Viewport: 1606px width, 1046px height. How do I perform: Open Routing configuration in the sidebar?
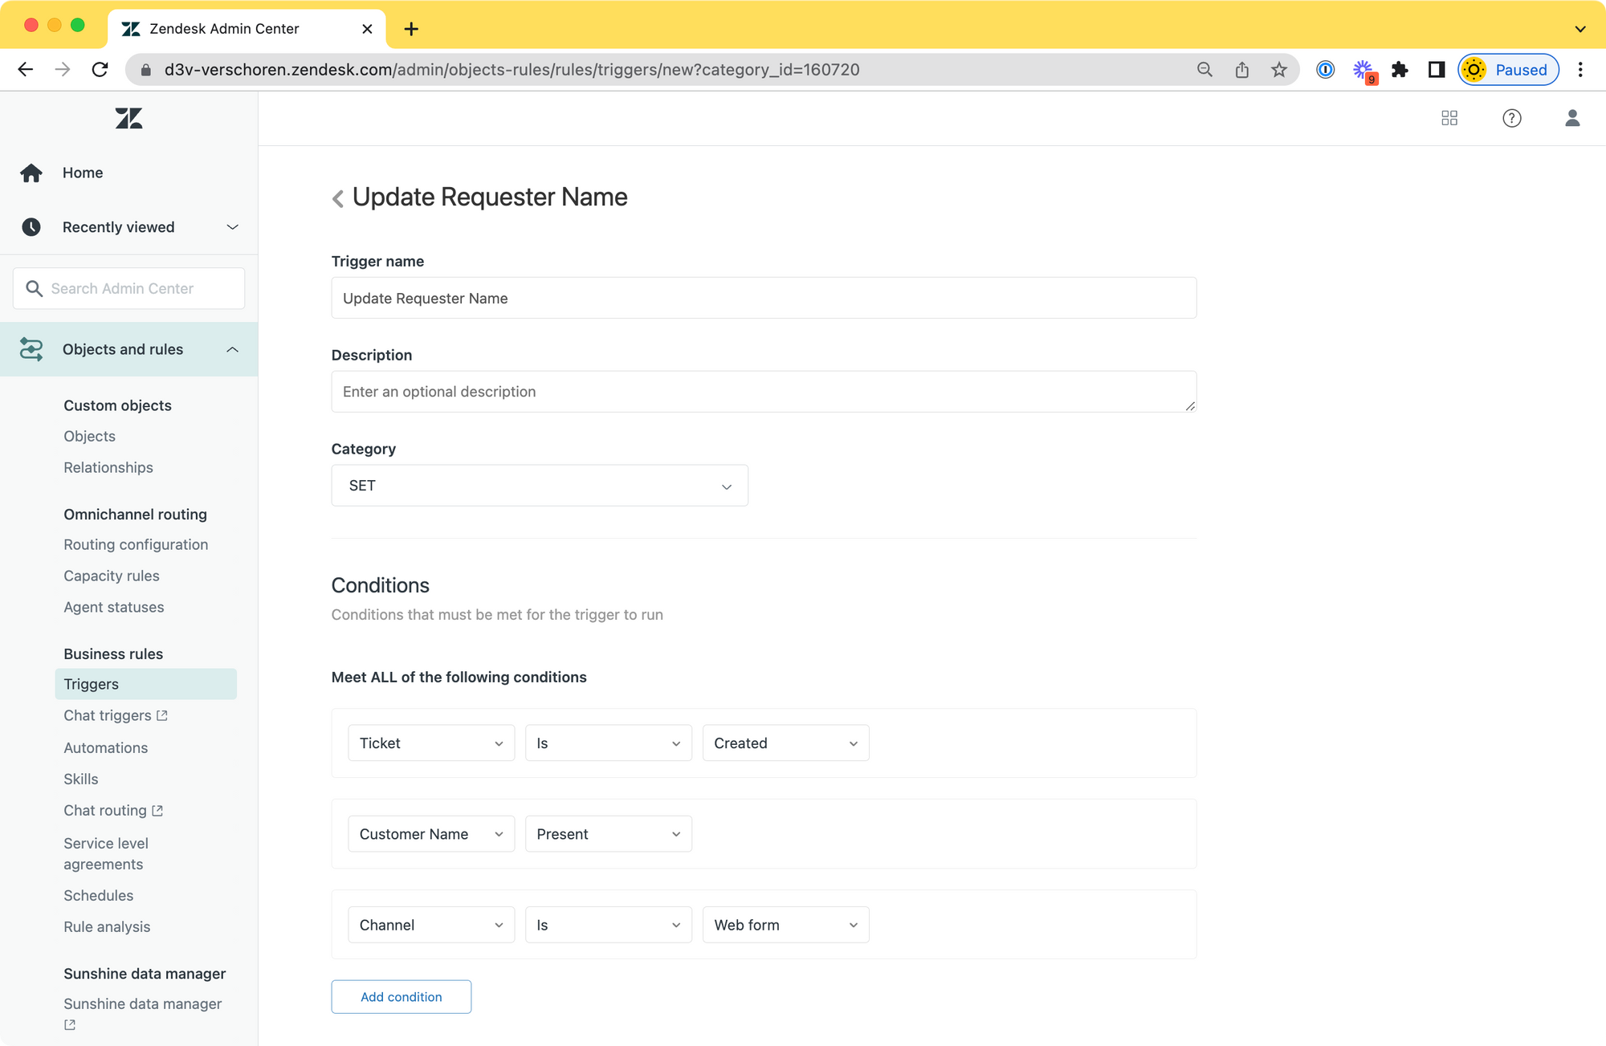tap(136, 544)
